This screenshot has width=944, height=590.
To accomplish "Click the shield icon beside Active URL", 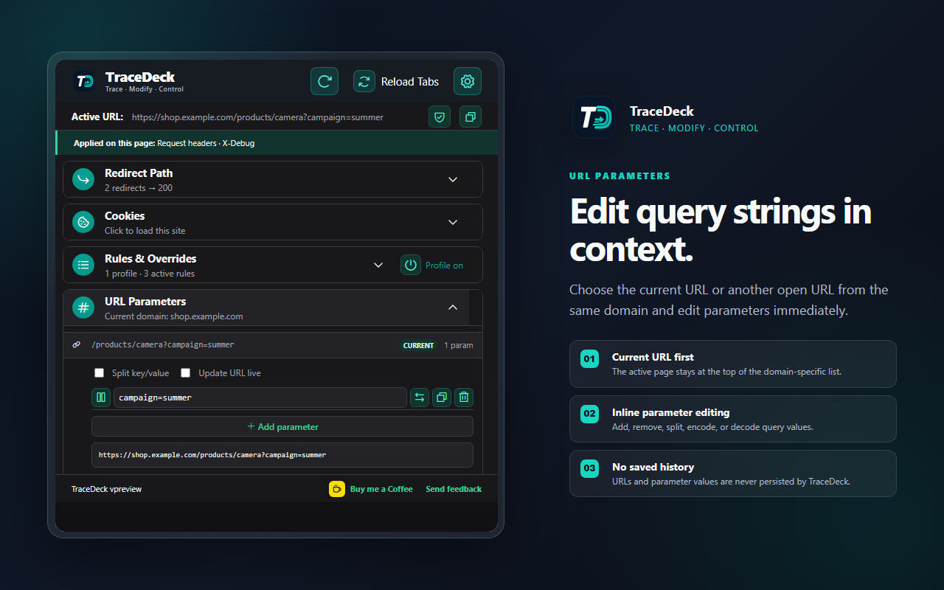I will point(440,117).
